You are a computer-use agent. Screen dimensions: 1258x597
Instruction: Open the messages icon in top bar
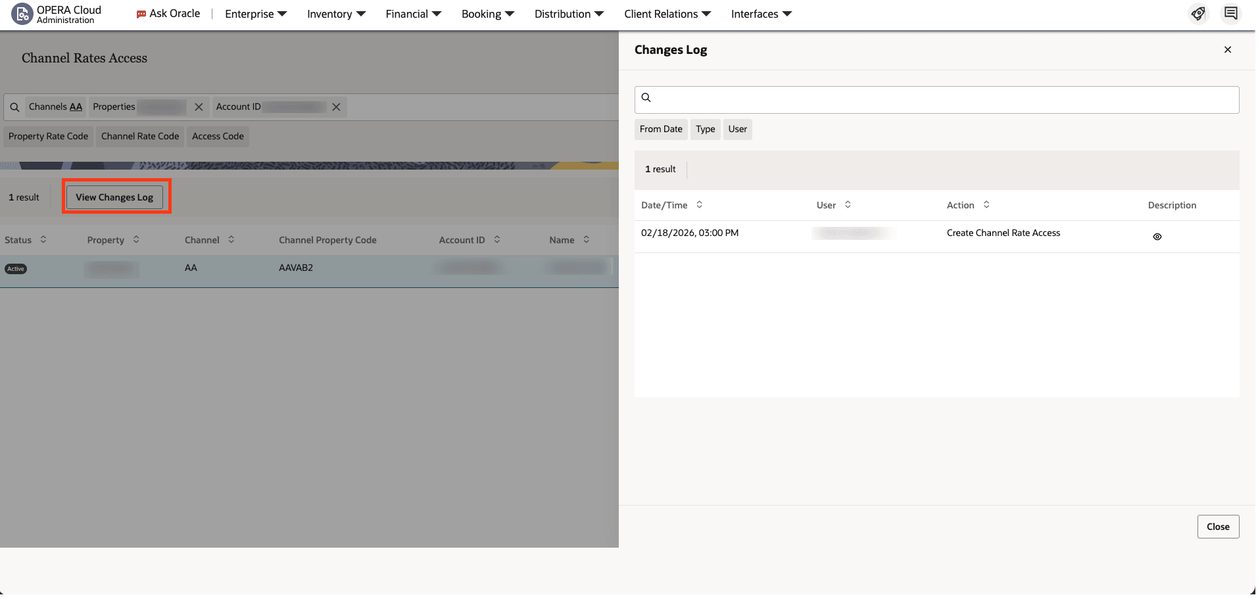pyautogui.click(x=1231, y=14)
